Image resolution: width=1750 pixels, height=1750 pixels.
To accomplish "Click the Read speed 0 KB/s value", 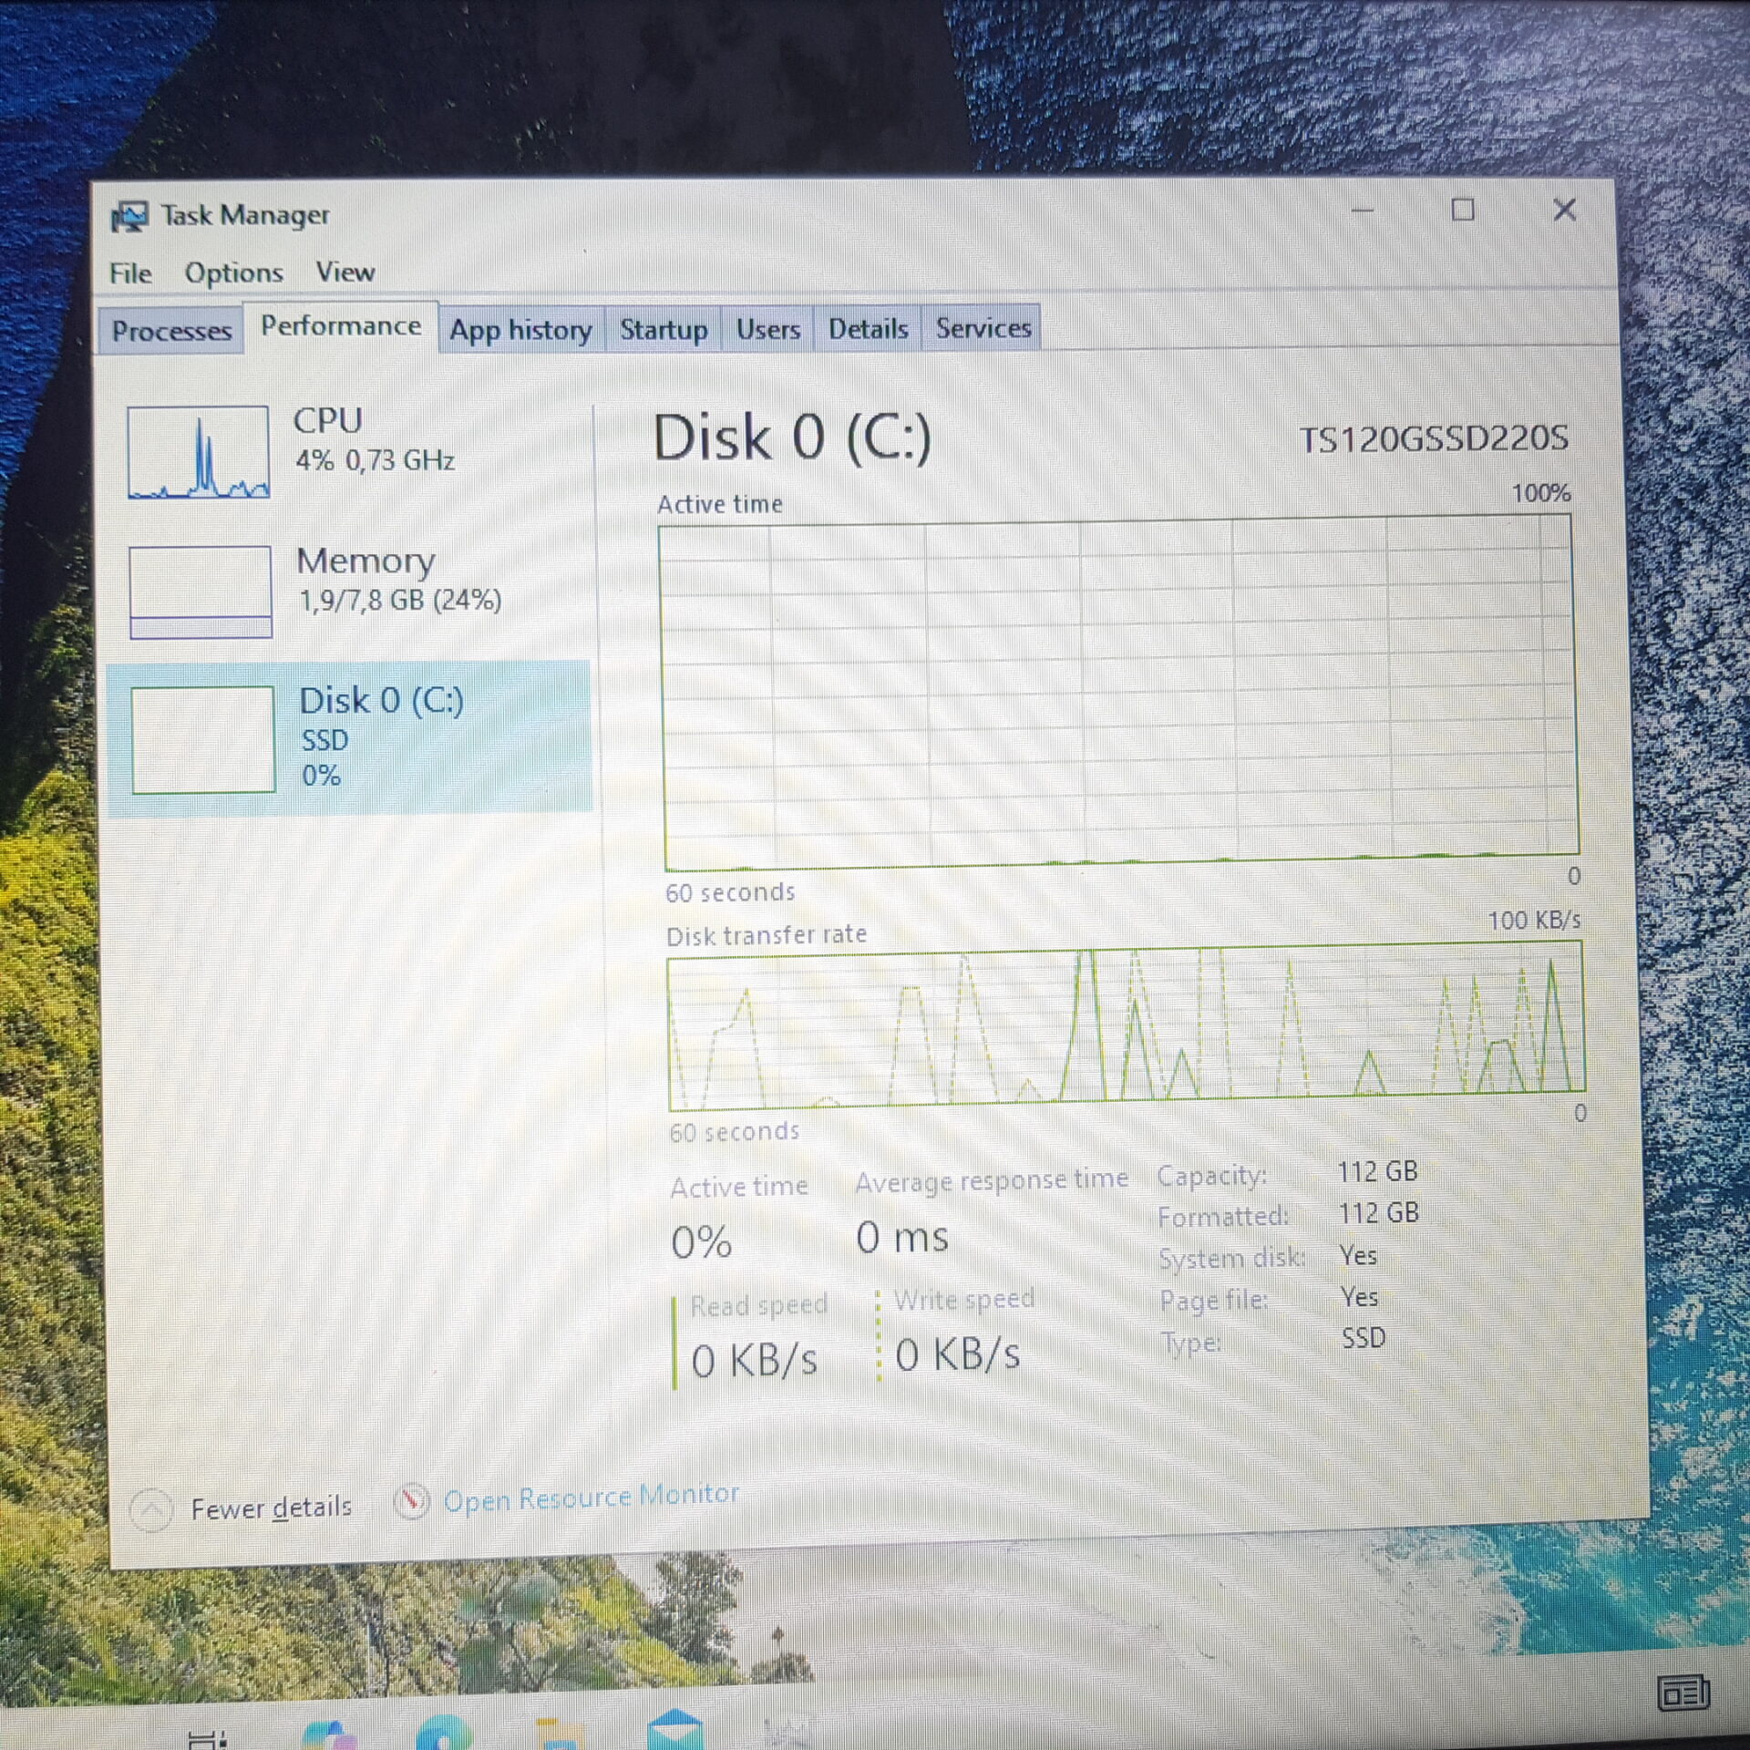I will pyautogui.click(x=754, y=1361).
